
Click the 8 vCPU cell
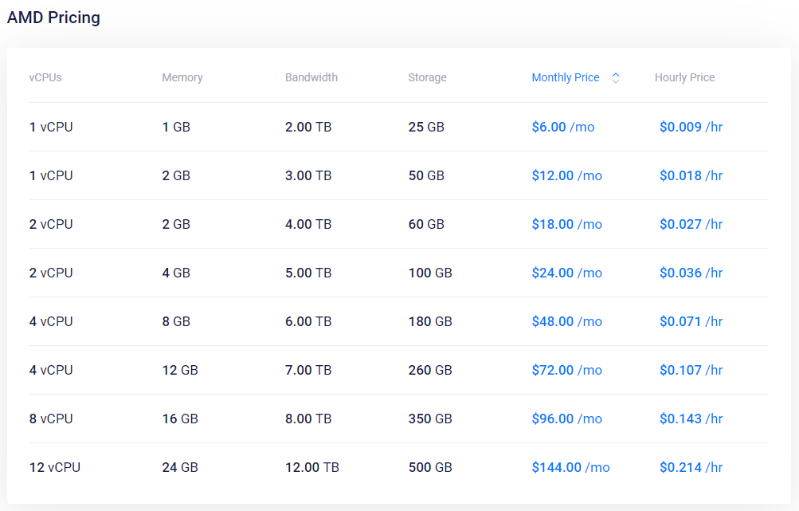tap(51, 419)
